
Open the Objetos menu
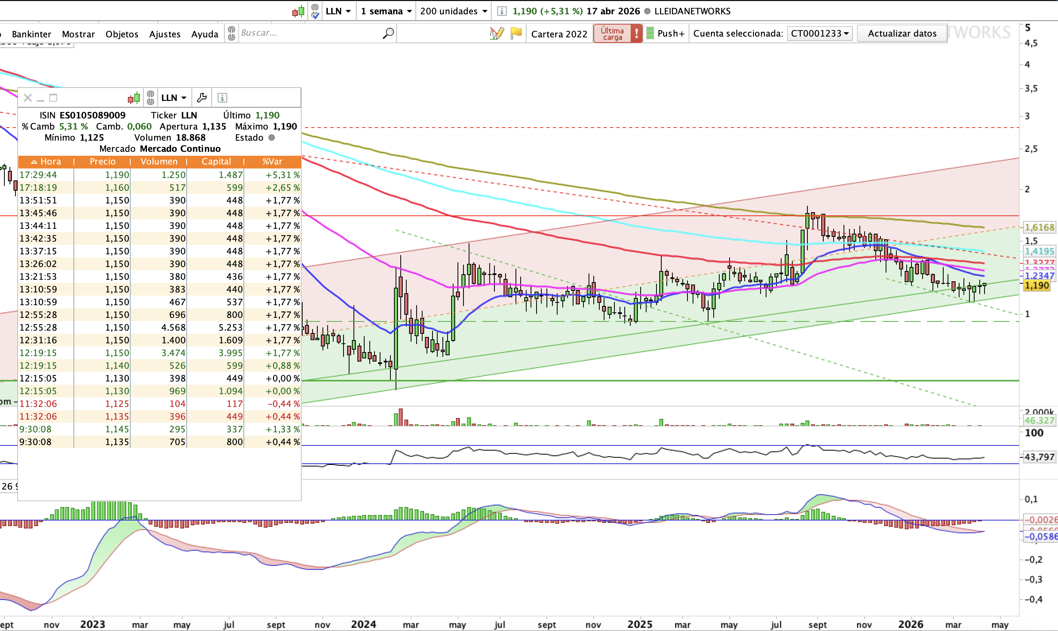coord(122,34)
